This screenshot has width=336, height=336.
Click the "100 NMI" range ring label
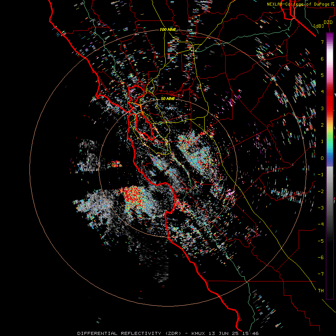point(168,29)
